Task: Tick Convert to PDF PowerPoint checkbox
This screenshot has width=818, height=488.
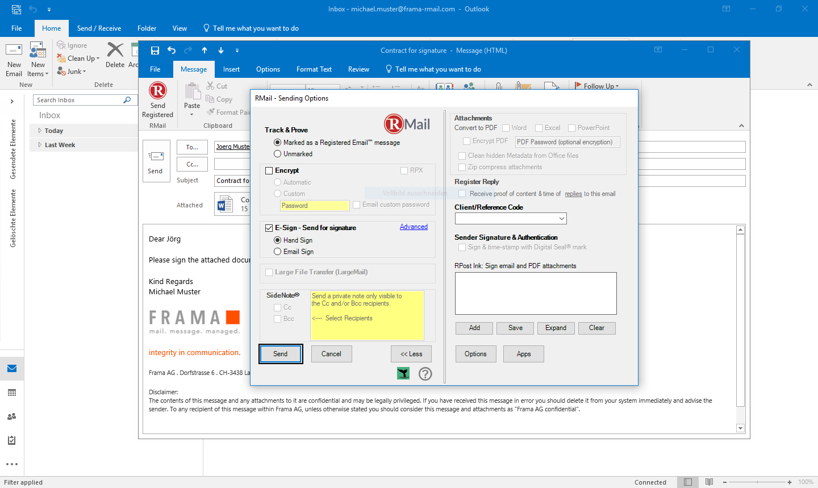Action: [572, 128]
